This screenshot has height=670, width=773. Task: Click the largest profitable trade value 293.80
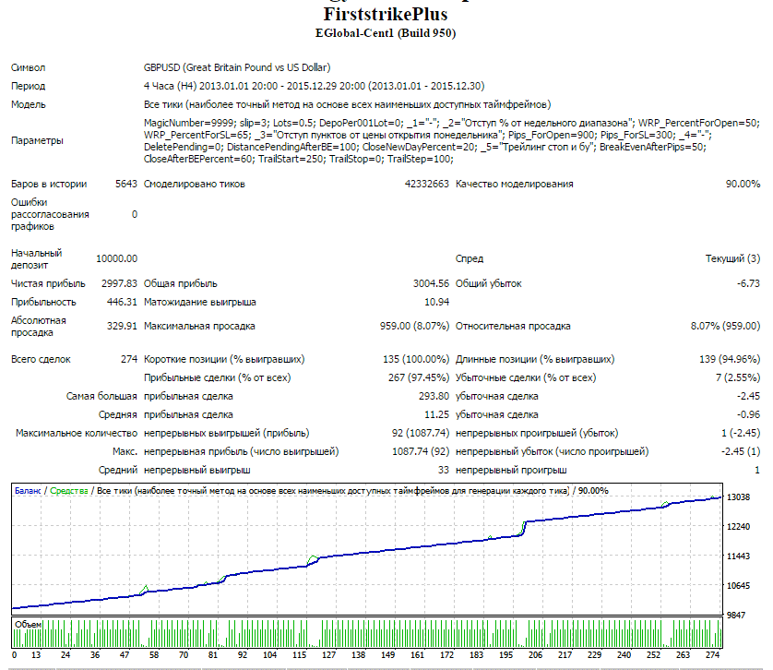click(x=434, y=396)
